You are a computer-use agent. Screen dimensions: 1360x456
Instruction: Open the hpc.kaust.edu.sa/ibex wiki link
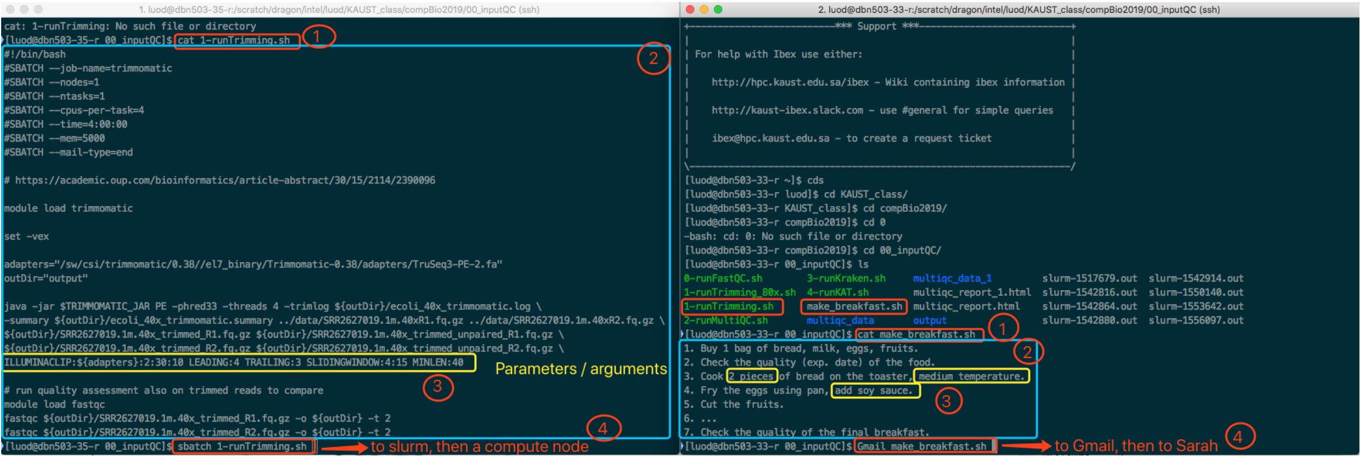(x=791, y=82)
